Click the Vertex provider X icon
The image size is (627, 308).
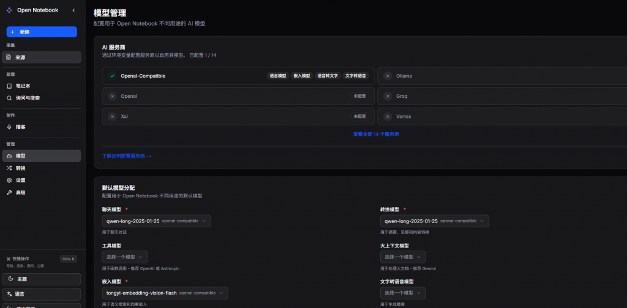tap(388, 117)
